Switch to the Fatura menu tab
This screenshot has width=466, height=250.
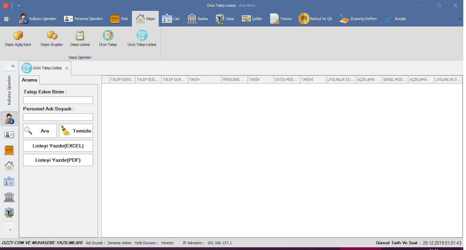click(x=281, y=19)
